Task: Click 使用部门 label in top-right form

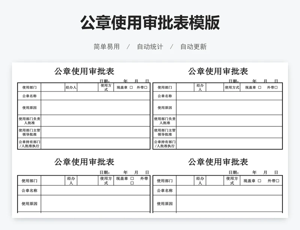Action: click(x=165, y=87)
